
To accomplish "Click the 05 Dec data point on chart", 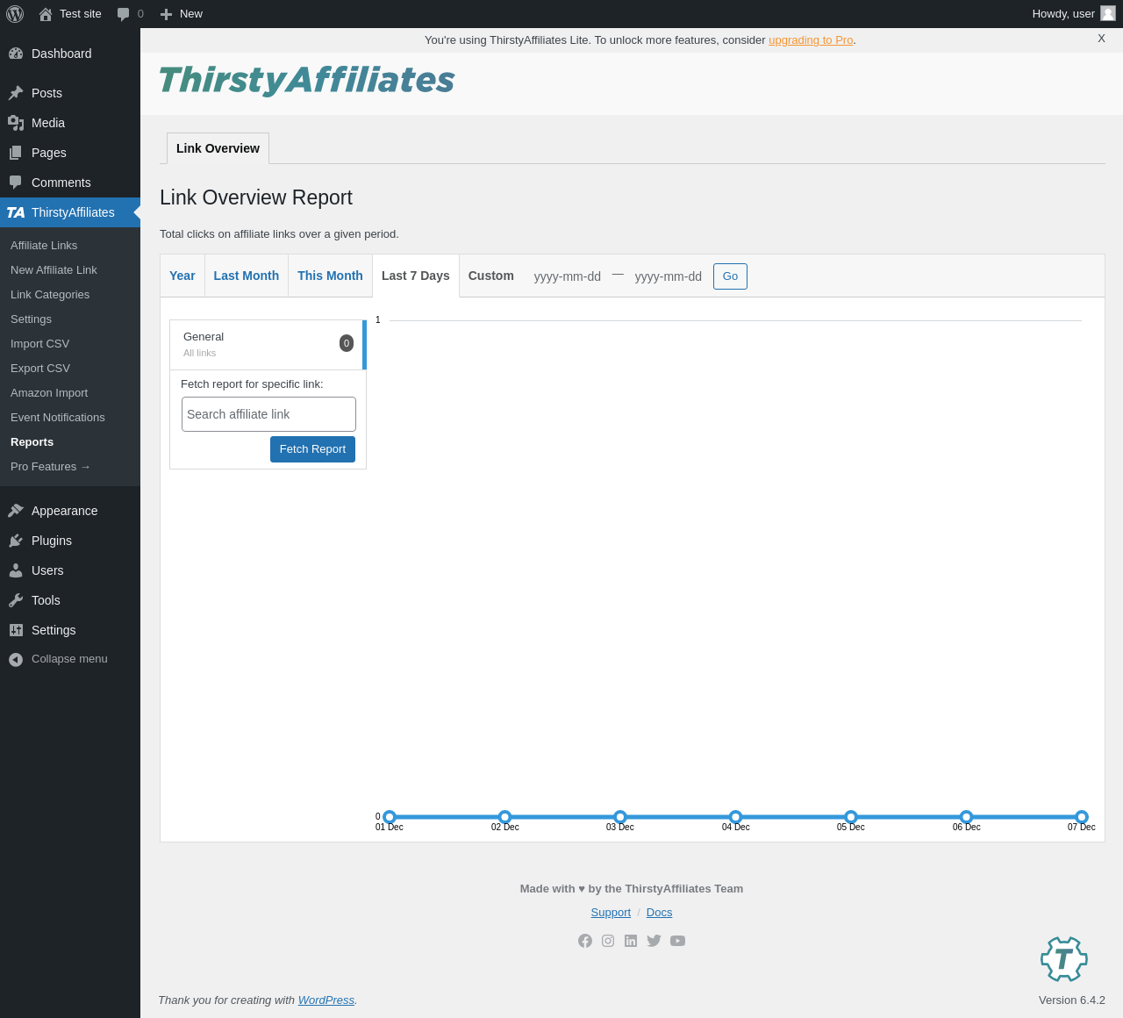I will click(x=851, y=817).
